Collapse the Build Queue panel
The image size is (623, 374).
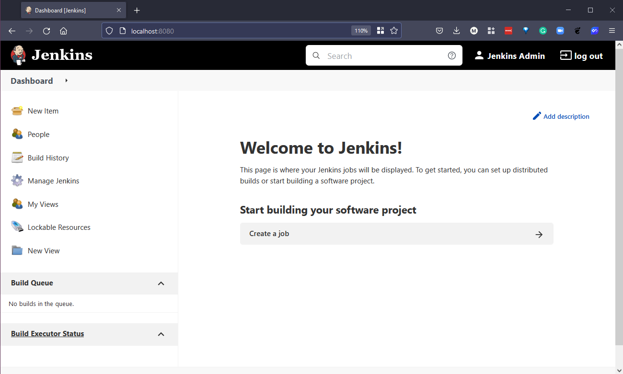pyautogui.click(x=161, y=283)
